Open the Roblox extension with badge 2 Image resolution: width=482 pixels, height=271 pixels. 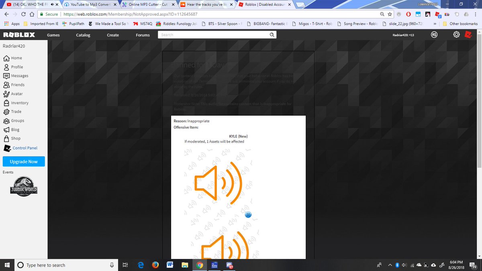click(x=438, y=14)
